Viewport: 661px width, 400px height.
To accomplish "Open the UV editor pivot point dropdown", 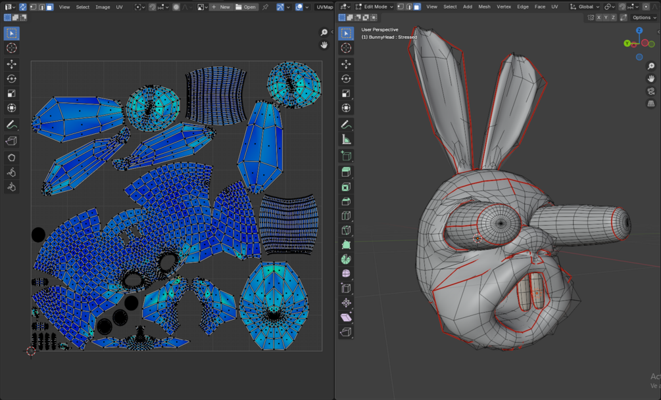I will click(x=140, y=7).
